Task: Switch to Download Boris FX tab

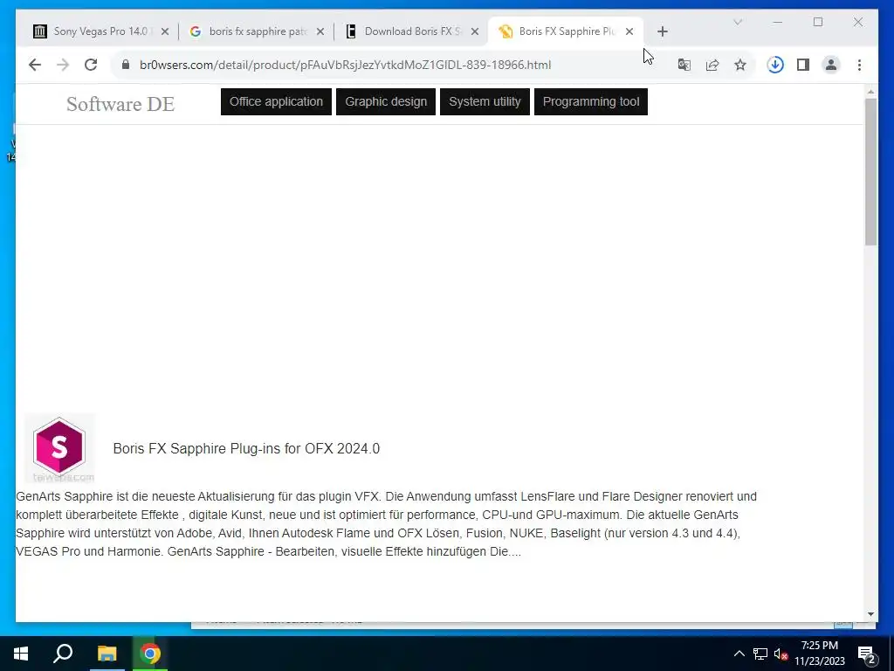Action: [x=412, y=31]
